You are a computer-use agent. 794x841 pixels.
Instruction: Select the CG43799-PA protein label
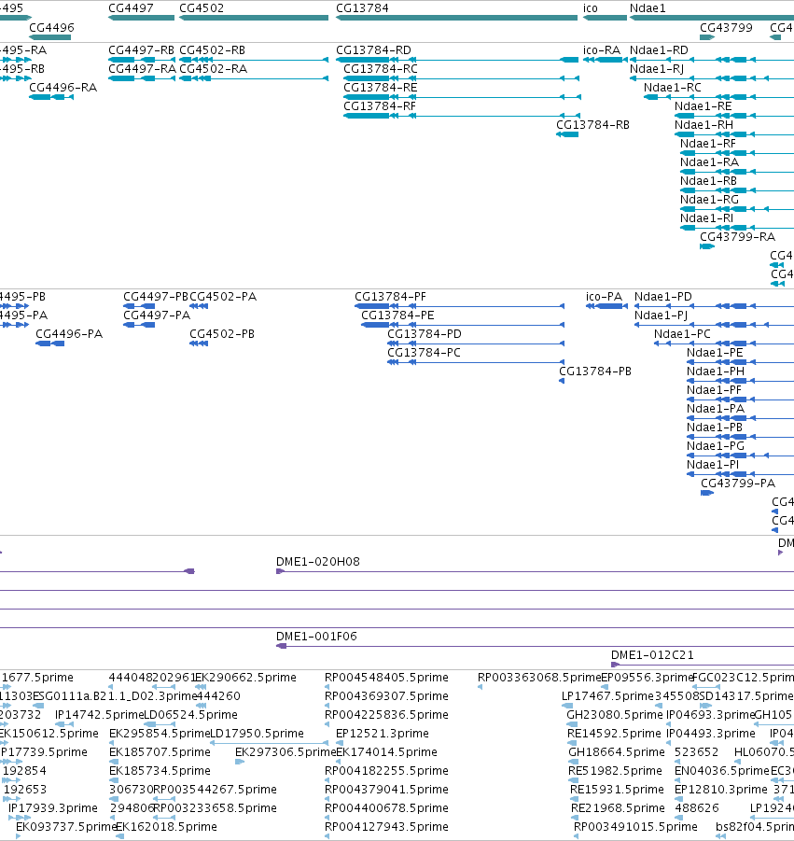[738, 484]
